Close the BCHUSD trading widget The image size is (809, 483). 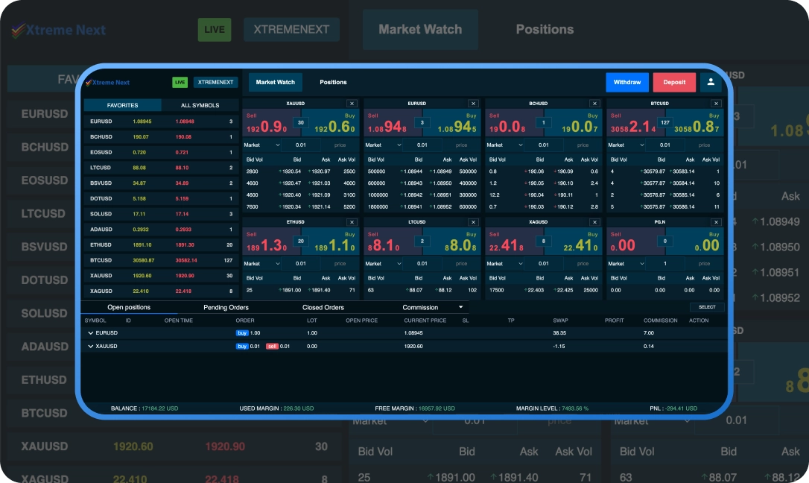(594, 102)
